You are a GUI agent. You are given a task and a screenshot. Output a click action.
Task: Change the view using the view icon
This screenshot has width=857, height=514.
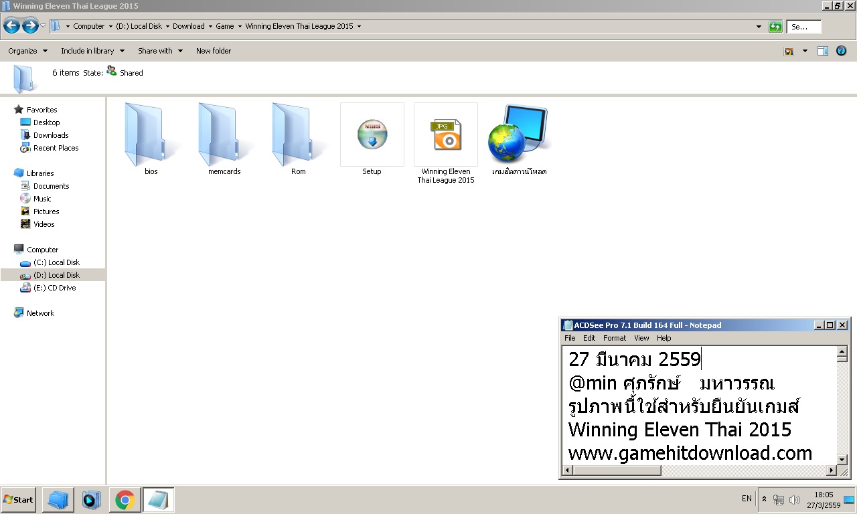789,51
